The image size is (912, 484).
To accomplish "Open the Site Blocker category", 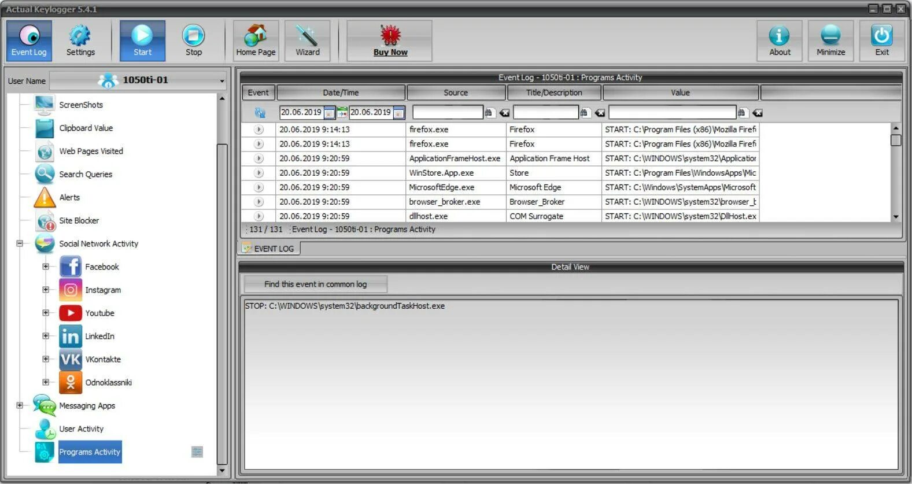I will (79, 220).
